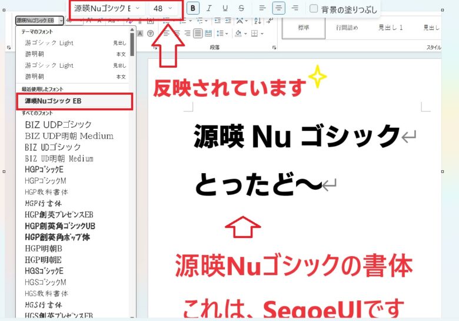Image resolution: width=459 pixels, height=321 pixels.
Task: Align text right in floating toolbar
Action: pos(295,8)
